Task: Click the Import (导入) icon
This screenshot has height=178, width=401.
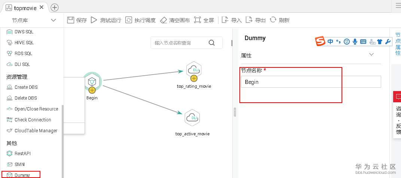Action: tap(225, 20)
